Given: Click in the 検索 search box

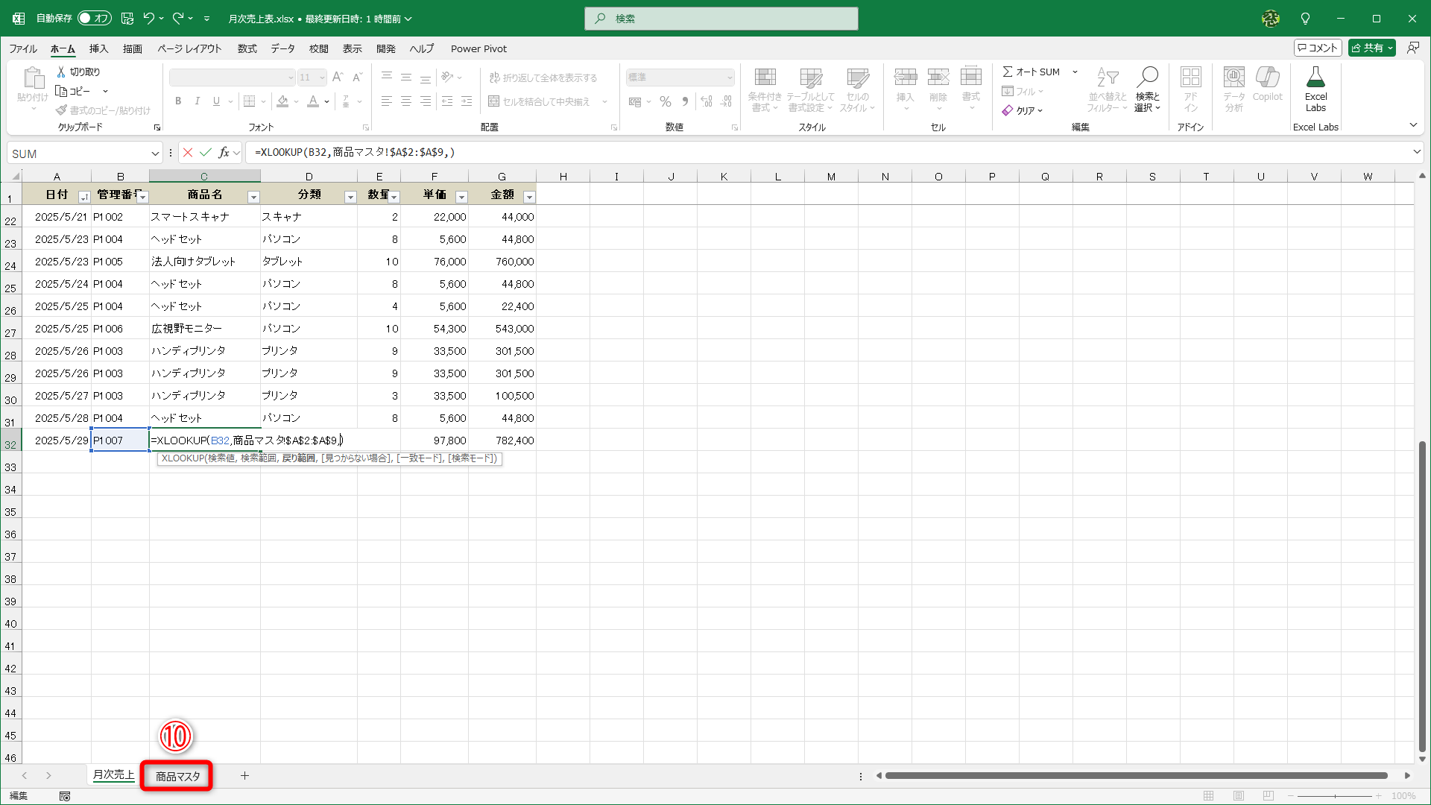Looking at the screenshot, I should point(721,19).
